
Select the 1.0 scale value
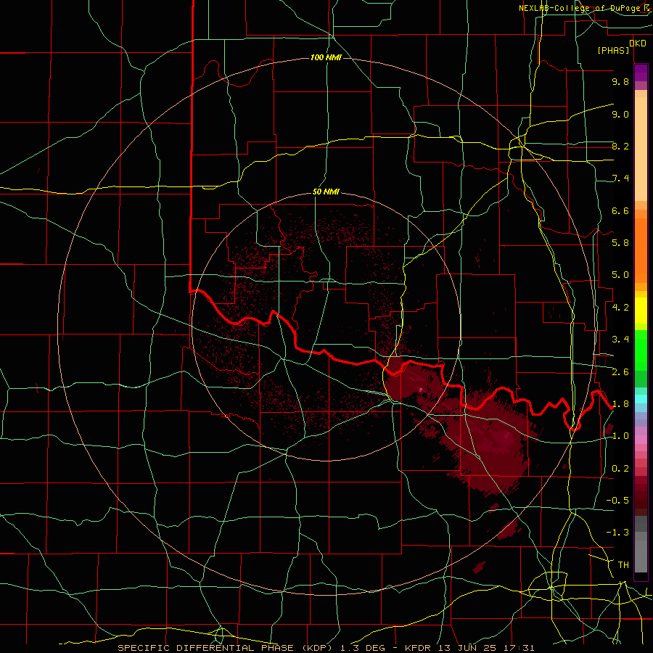click(x=620, y=436)
